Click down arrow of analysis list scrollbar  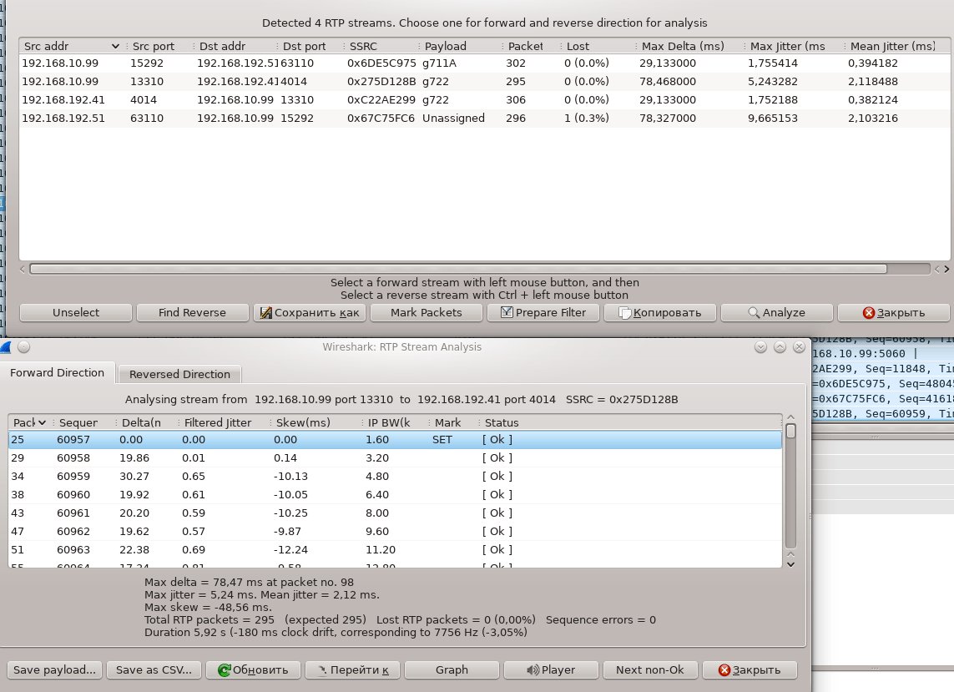[x=791, y=564]
